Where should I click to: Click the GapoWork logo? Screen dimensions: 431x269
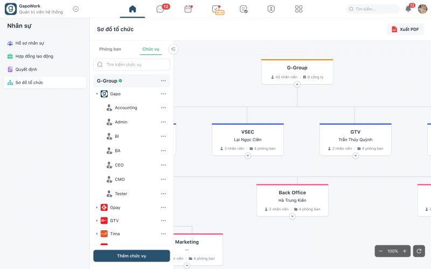click(11, 9)
